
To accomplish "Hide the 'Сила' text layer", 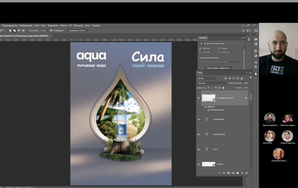I will (x=199, y=149).
